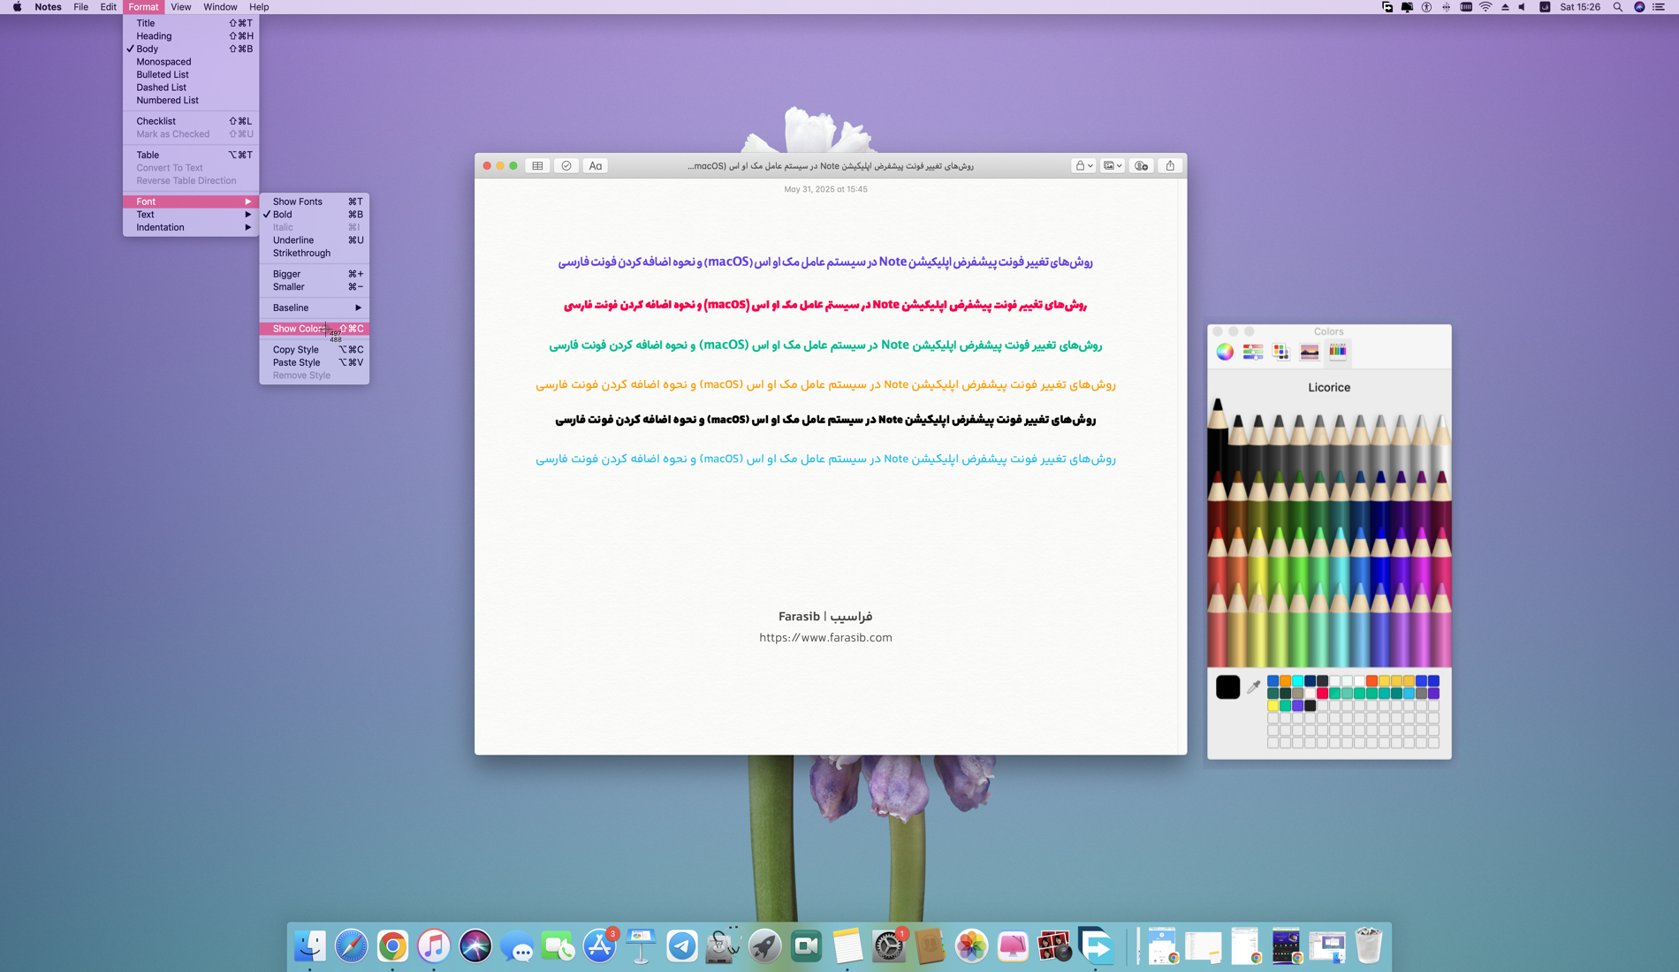Image resolution: width=1679 pixels, height=972 pixels.
Task: Pick the eyedropper tool in Colors
Action: 1253,687
